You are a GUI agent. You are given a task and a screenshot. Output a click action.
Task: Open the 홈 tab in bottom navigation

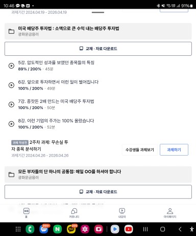point(26,212)
